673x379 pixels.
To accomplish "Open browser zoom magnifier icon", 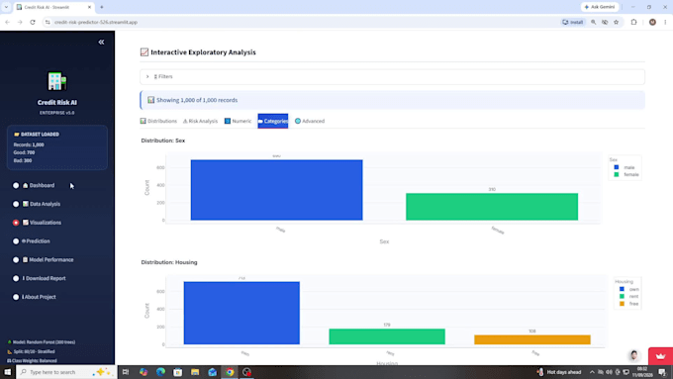I will point(593,22).
